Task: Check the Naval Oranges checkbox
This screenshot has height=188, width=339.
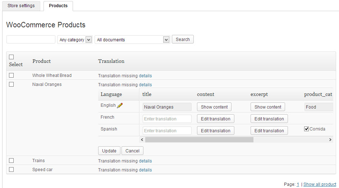Action: coord(12,84)
